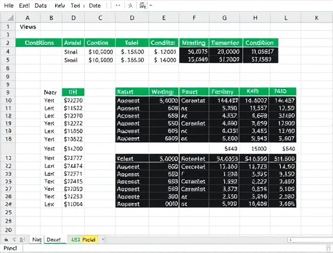Image resolution: width=333 pixels, height=253 pixels.
Task: Click the 'Views' cell in column A
Action: pyautogui.click(x=28, y=27)
